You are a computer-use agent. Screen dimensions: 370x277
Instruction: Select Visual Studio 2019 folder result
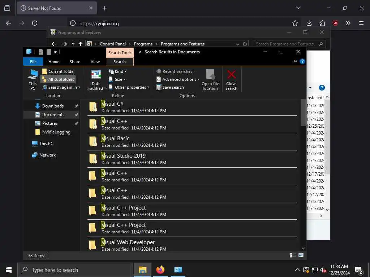coord(192,159)
